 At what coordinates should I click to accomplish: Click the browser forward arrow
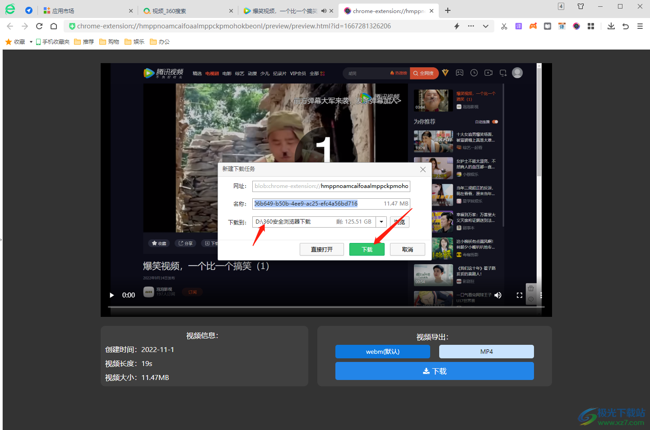25,26
